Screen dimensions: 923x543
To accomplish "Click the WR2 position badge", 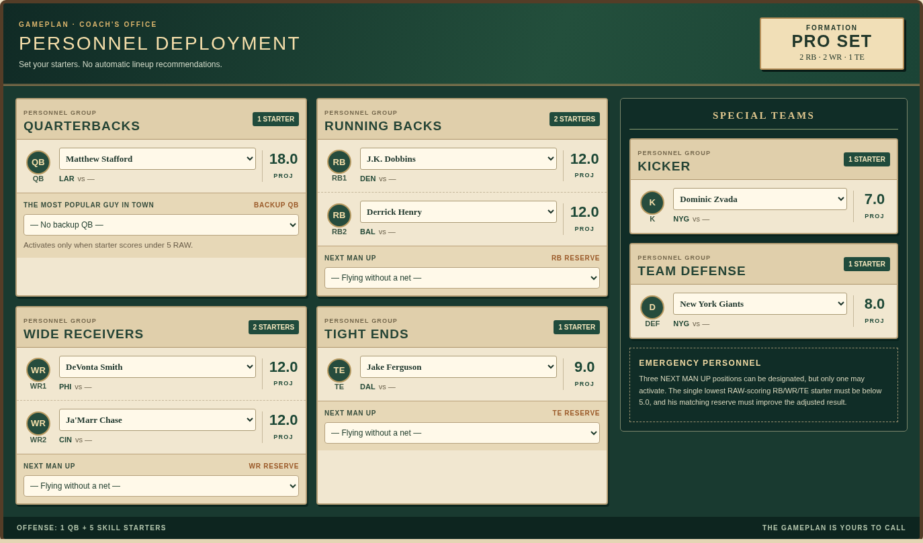I will pos(38,424).
